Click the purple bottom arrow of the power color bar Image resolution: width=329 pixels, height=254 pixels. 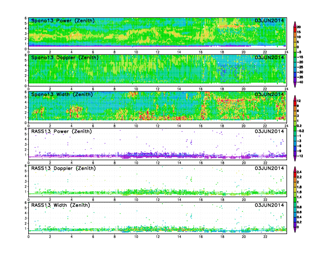[295, 84]
